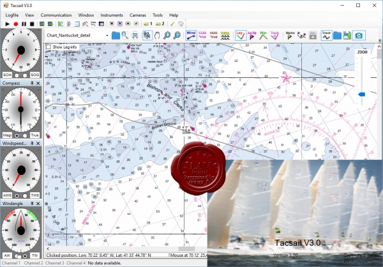Viewport: 383px width, 267px height.
Task: Save the track with the floppy disk icon
Action: [x=347, y=36]
